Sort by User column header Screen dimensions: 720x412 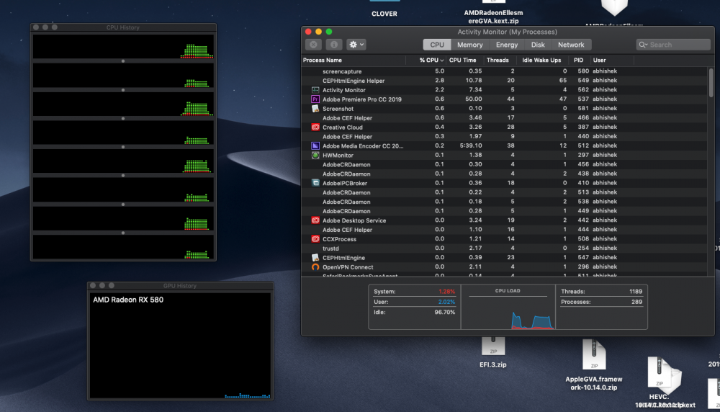click(x=599, y=61)
